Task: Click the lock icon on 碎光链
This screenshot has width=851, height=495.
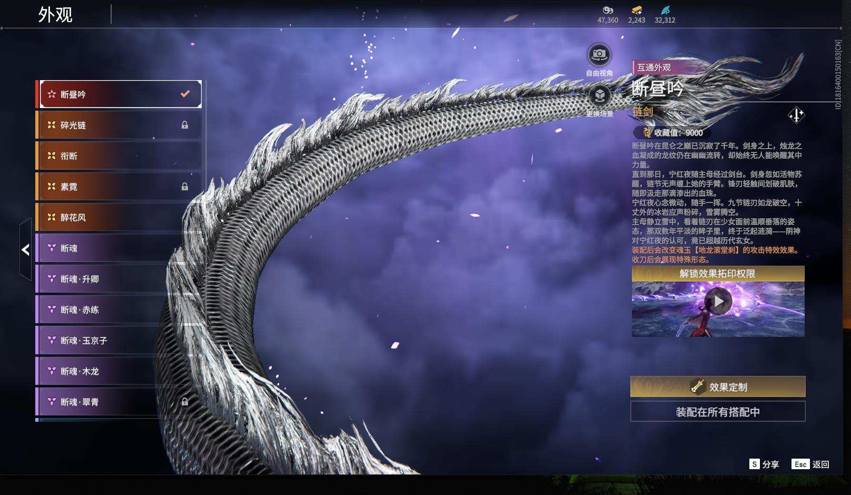Action: 185,125
